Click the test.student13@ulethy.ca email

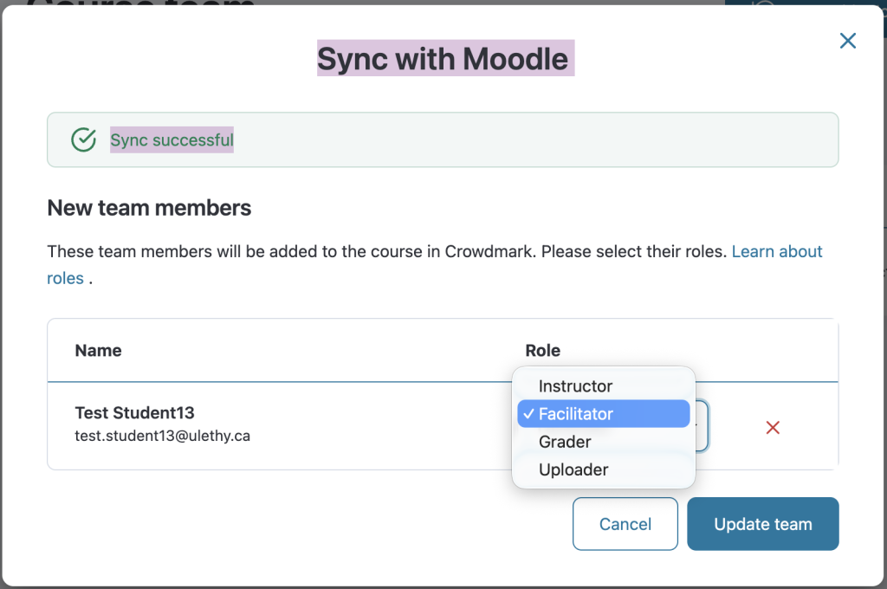point(162,436)
